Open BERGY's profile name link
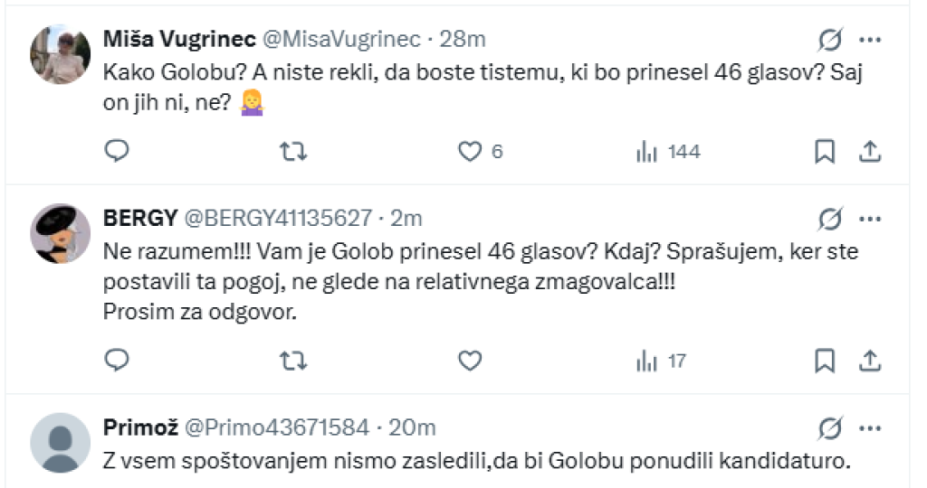Viewport: 927px width, 488px height. [141, 218]
